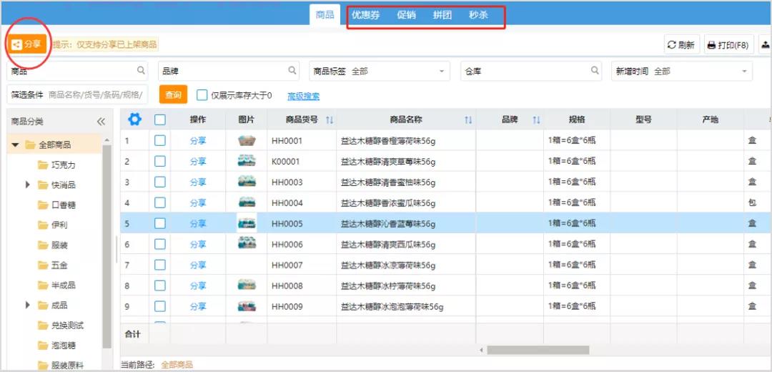Sort by 品牌 column sort icon
This screenshot has width=772, height=372.
pos(535,120)
